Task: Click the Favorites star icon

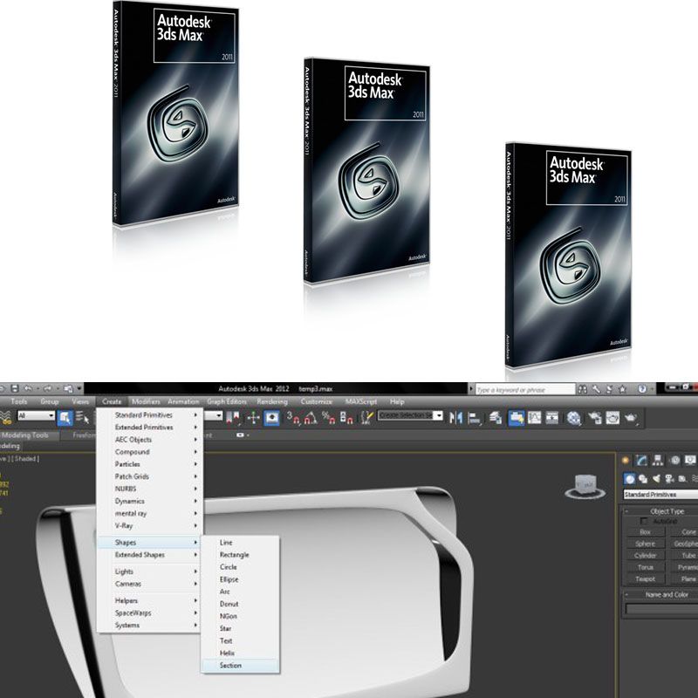Action: (x=623, y=389)
